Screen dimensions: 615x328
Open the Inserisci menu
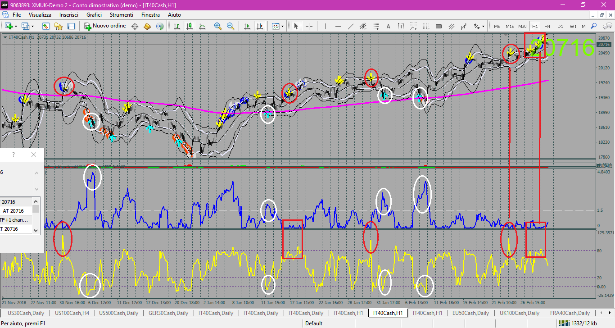(68, 15)
